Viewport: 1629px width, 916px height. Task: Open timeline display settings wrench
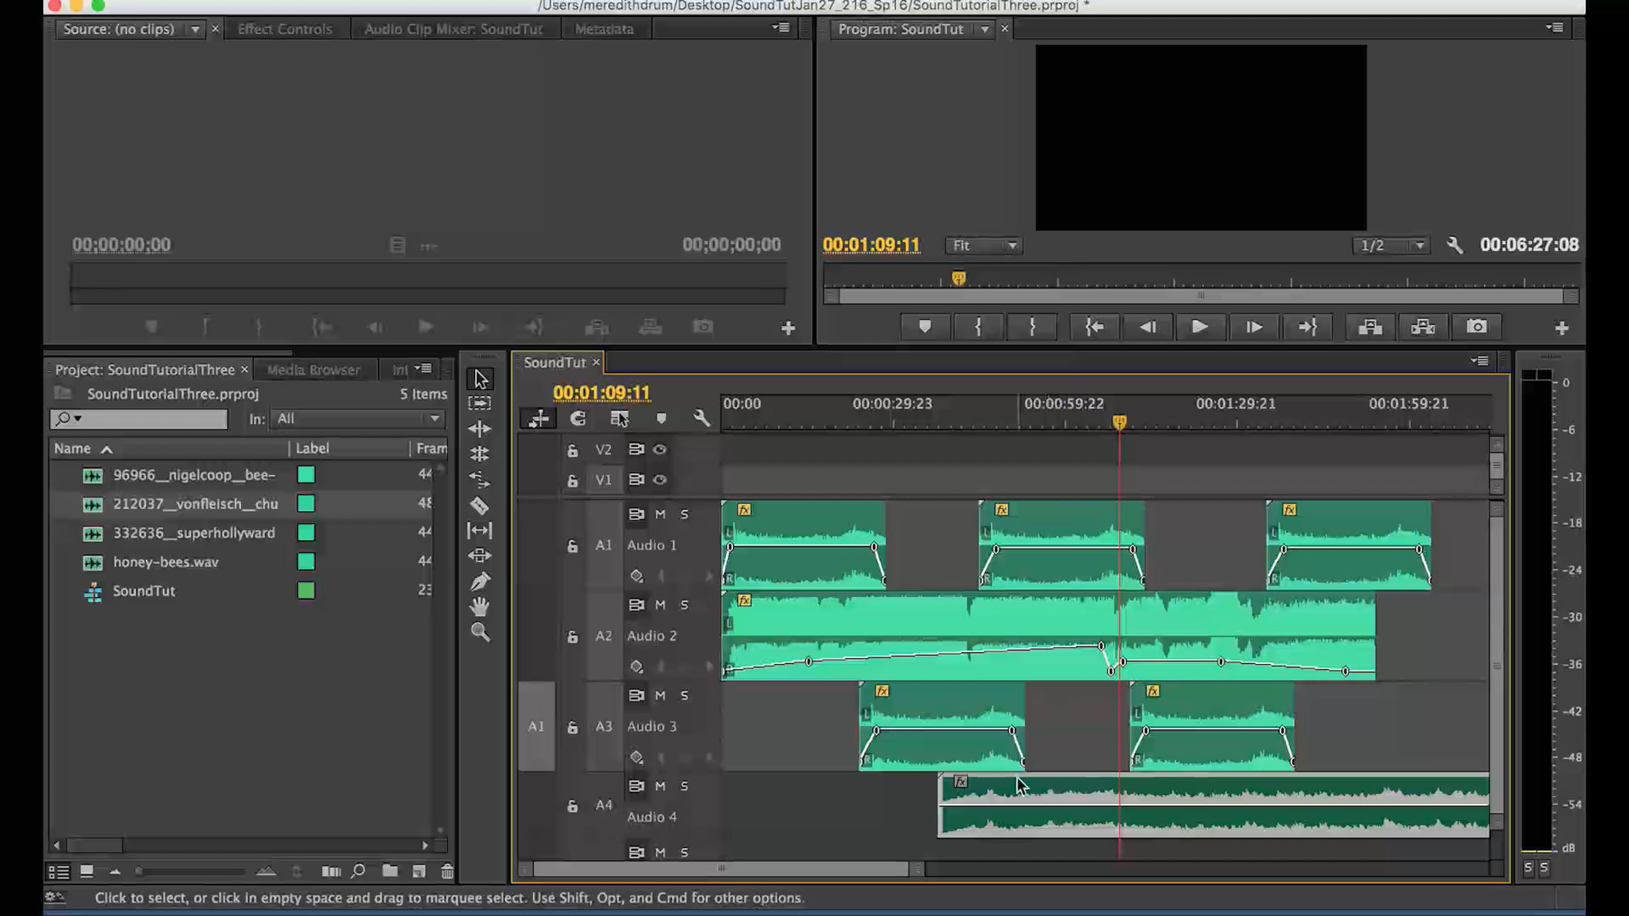[x=701, y=419]
